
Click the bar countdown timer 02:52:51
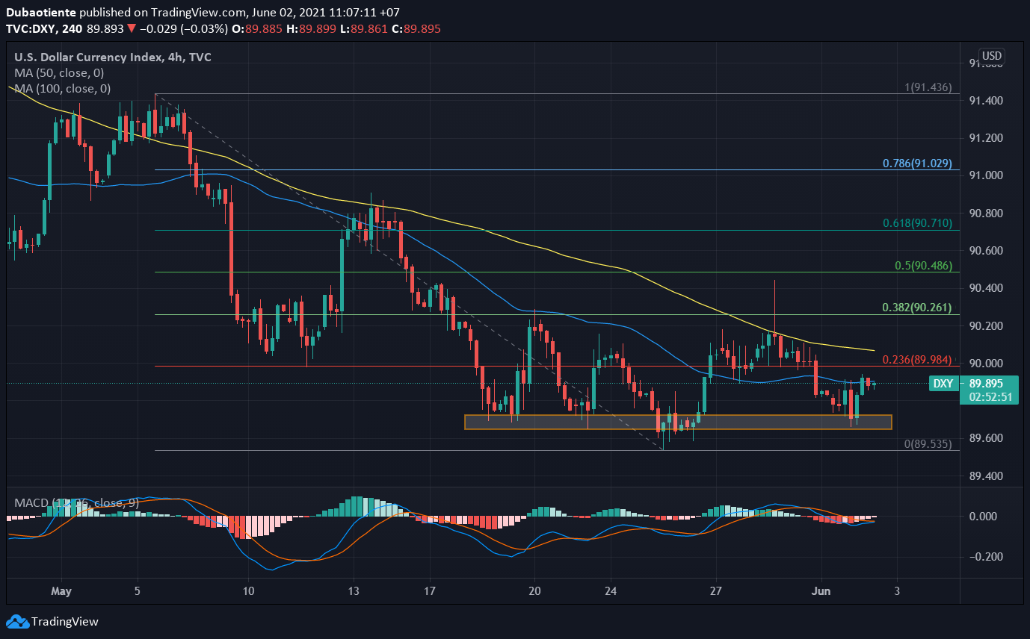(990, 397)
